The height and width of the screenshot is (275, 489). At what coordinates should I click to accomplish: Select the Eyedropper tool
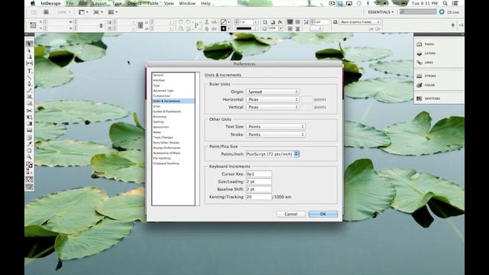pos(29,144)
